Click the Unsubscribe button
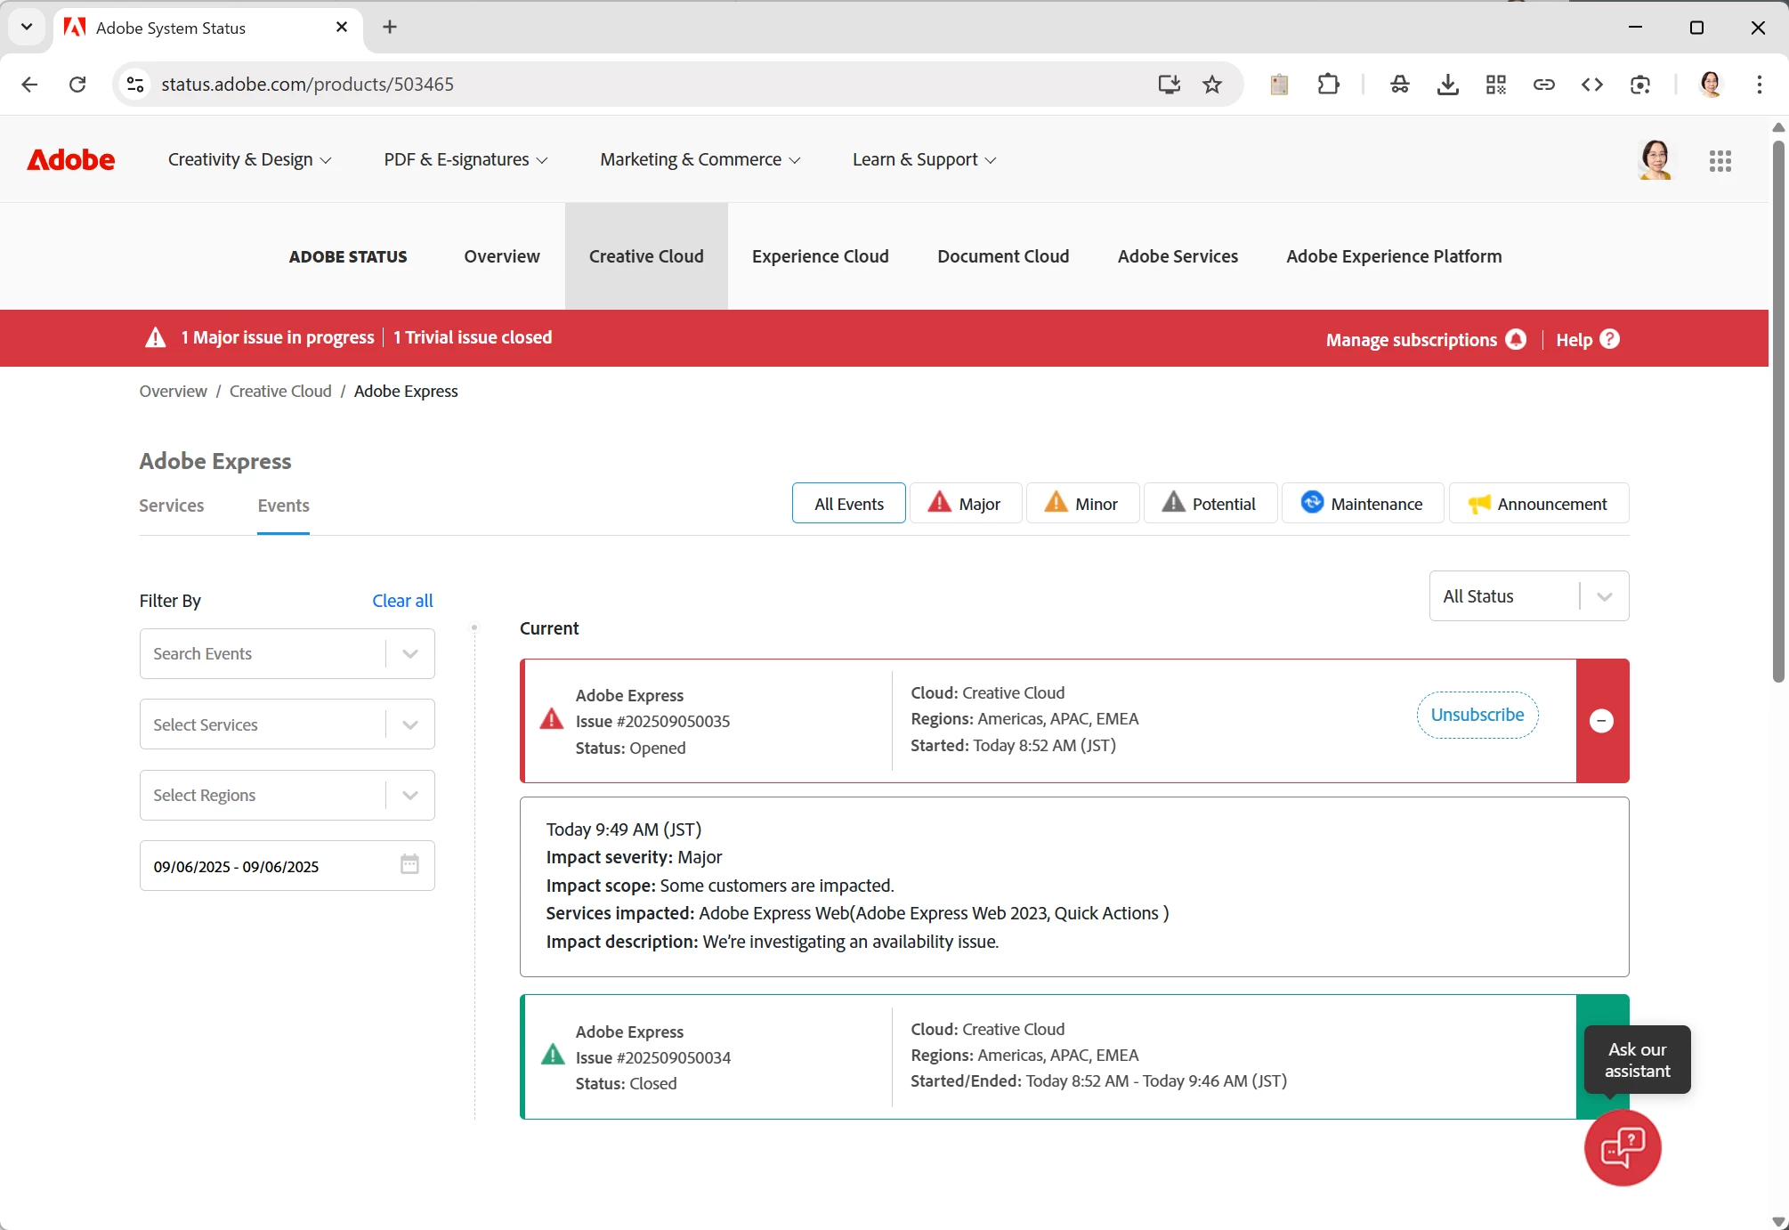The width and height of the screenshot is (1789, 1230). [x=1477, y=715]
